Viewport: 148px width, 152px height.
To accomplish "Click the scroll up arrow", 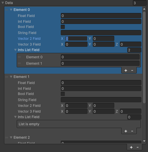I will (144, 9).
